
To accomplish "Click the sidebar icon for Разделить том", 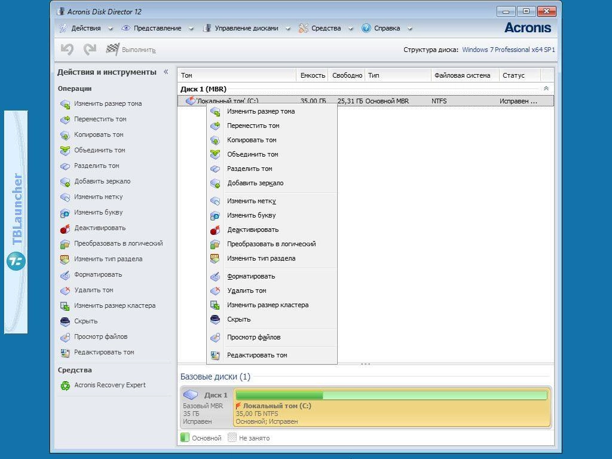I will tap(65, 166).
